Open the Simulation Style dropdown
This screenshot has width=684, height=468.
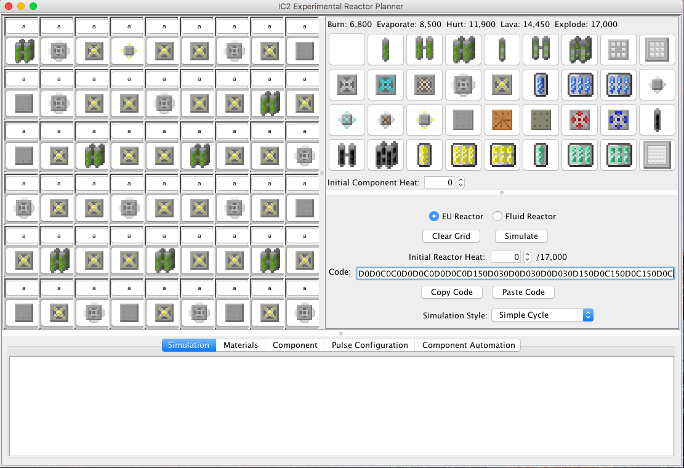tap(542, 315)
